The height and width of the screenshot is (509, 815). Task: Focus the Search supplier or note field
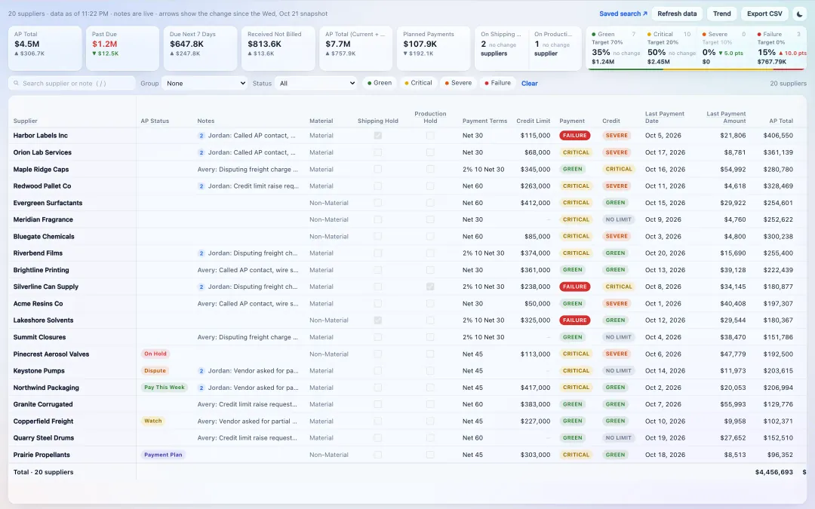pos(72,83)
